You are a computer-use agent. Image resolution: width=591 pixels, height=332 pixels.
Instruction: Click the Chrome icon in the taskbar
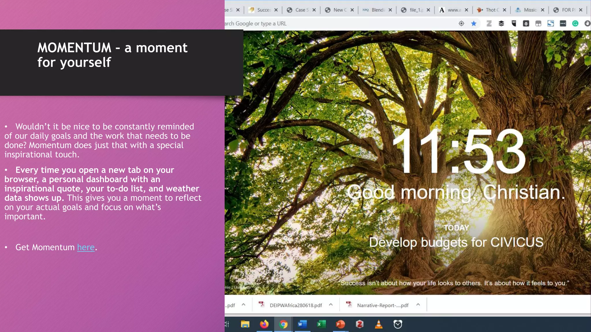pos(283,324)
